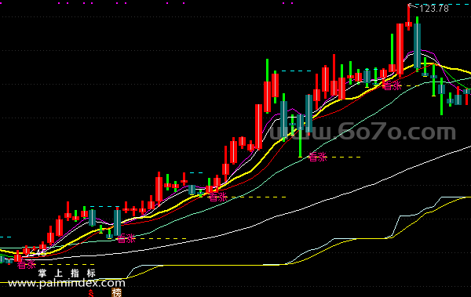Click the large teal candle right after peak
471x297 pixels.
click(417, 45)
